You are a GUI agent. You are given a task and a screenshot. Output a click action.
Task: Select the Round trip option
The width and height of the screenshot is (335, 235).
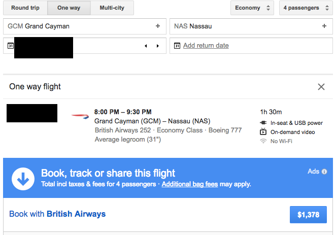point(26,8)
